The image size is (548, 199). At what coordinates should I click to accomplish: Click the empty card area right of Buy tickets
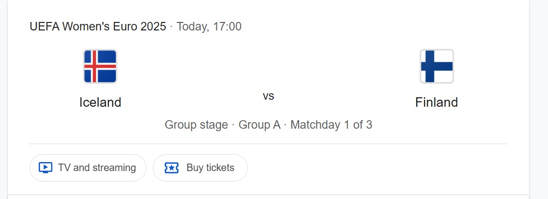[x=378, y=168]
